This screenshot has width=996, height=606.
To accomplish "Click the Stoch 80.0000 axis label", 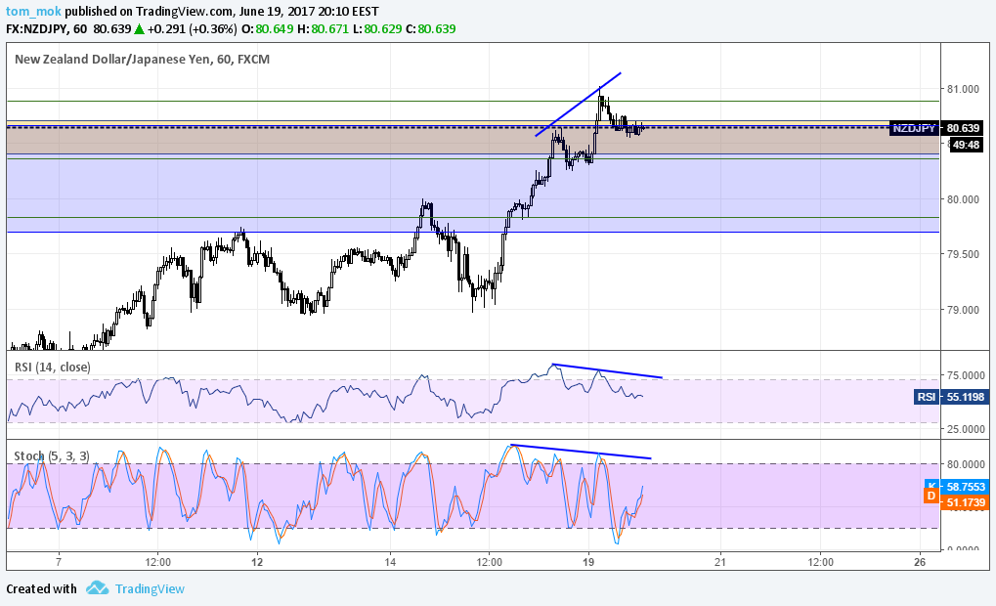I will pyautogui.click(x=966, y=464).
